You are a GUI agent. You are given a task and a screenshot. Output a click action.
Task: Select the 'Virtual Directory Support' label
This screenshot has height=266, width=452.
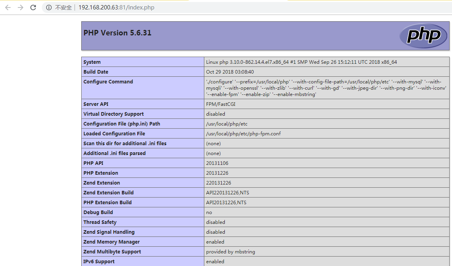tap(113, 114)
